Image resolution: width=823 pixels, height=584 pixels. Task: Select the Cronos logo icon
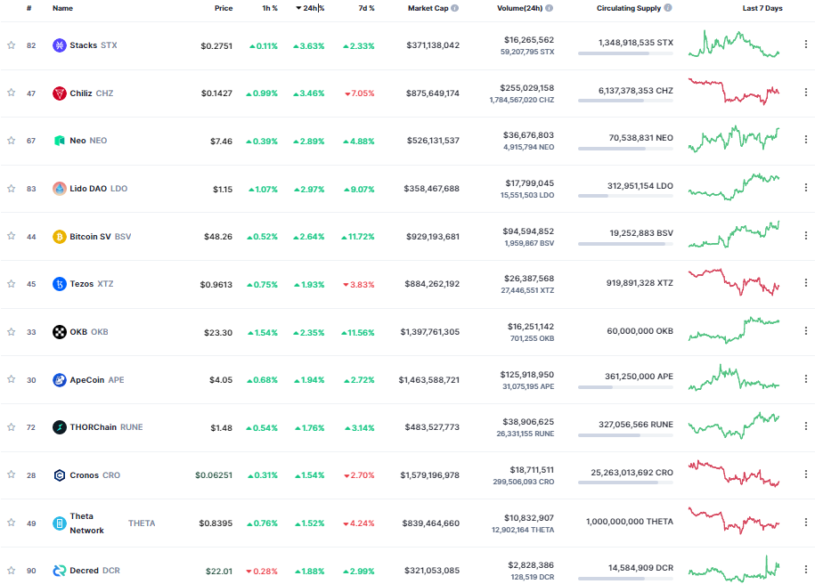pos(60,475)
